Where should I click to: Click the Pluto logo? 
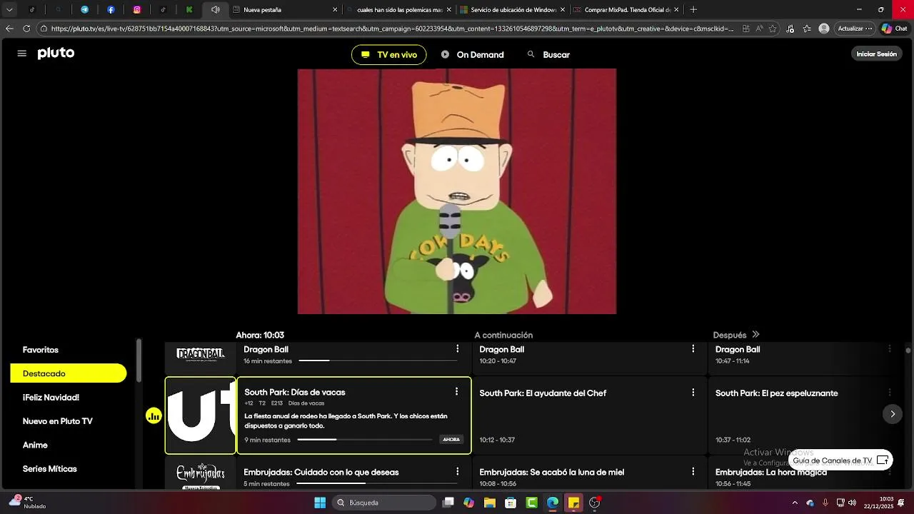point(56,54)
